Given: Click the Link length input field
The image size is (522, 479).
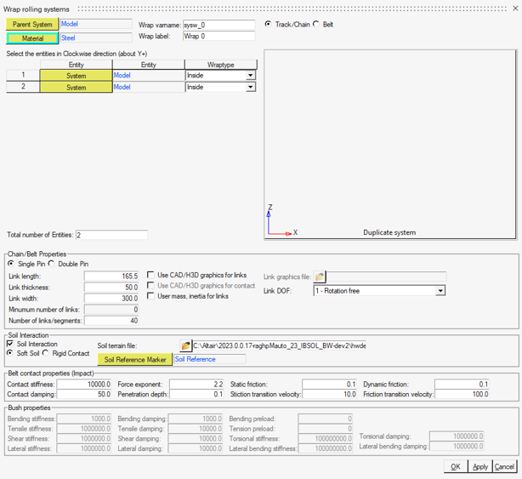Looking at the screenshot, I should [x=111, y=277].
